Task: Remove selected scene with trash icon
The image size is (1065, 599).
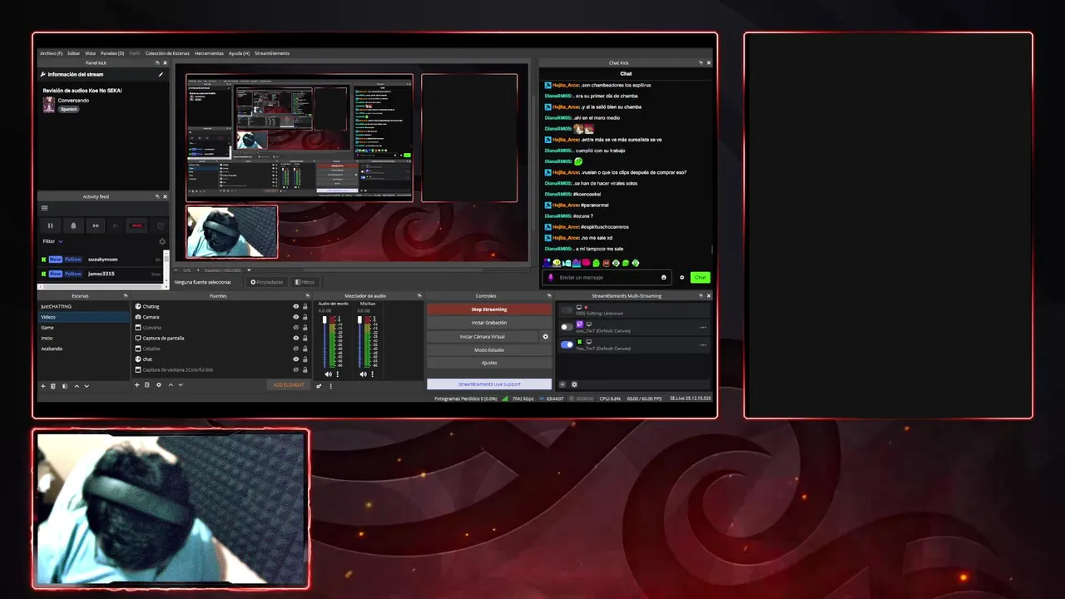Action: [x=53, y=386]
